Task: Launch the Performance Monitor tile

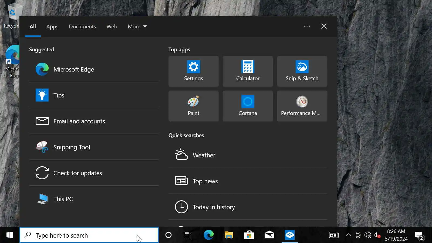Action: pyautogui.click(x=302, y=106)
